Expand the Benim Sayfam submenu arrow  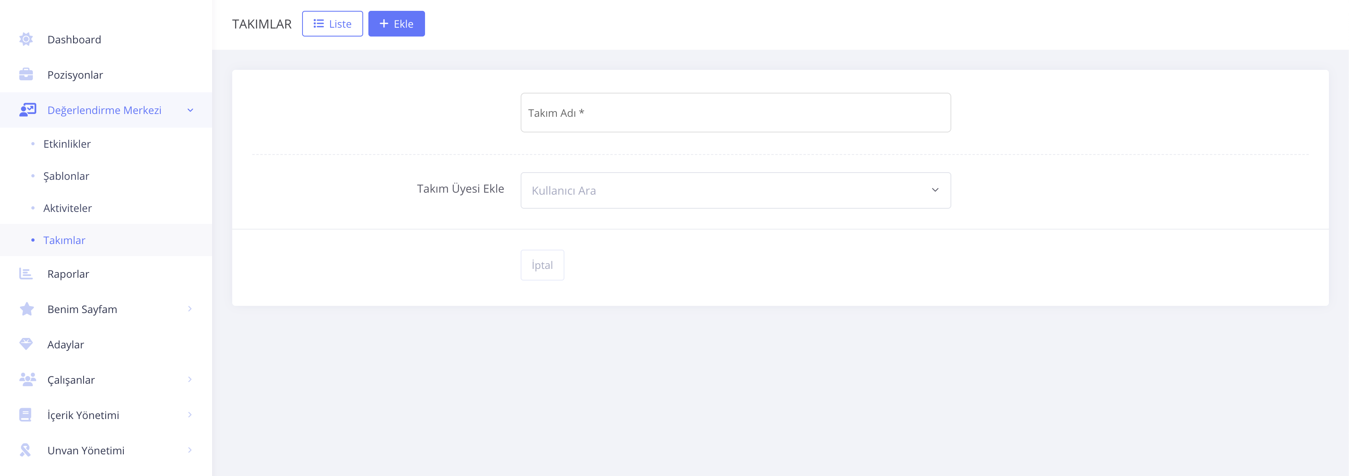pyautogui.click(x=190, y=309)
